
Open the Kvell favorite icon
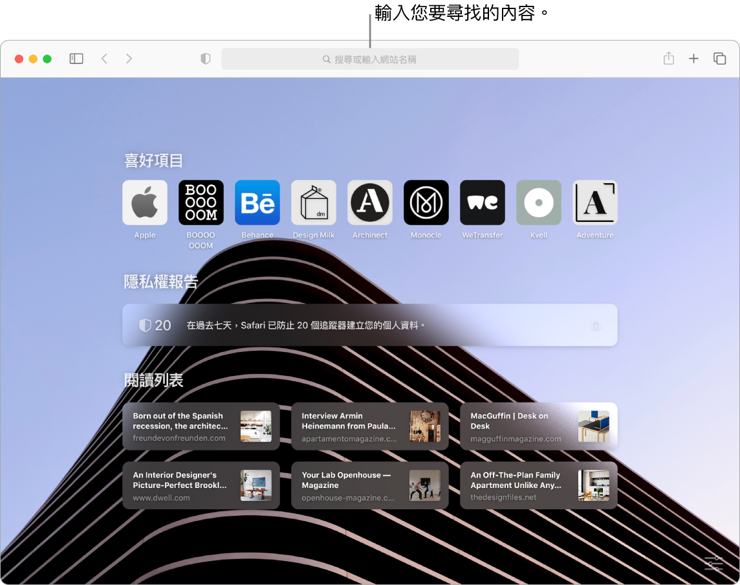pos(538,203)
